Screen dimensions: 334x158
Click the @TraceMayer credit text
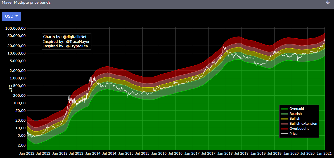click(x=78, y=41)
